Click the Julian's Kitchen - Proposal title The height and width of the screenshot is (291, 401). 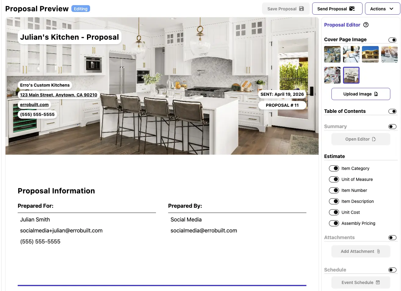coord(70,37)
